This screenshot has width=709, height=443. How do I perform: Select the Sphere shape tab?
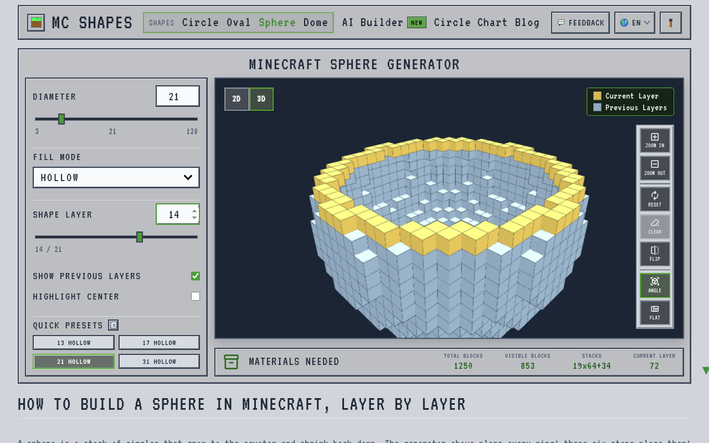coord(278,23)
